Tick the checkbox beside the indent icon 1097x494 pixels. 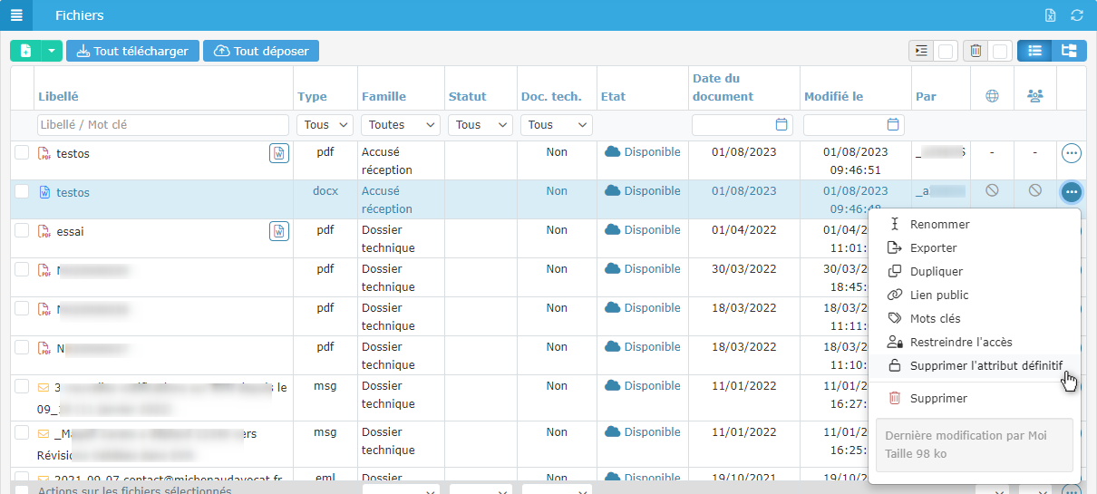point(946,52)
